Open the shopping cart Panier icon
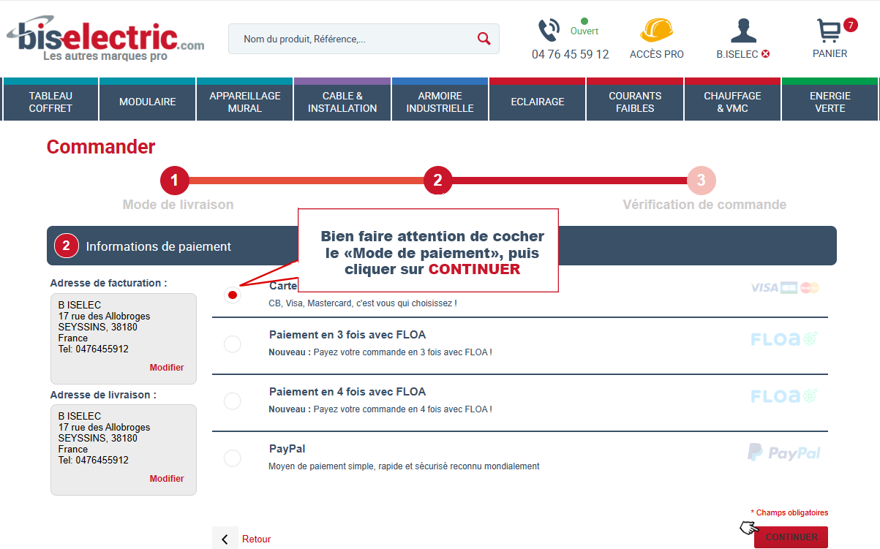880x549 pixels. click(x=829, y=31)
